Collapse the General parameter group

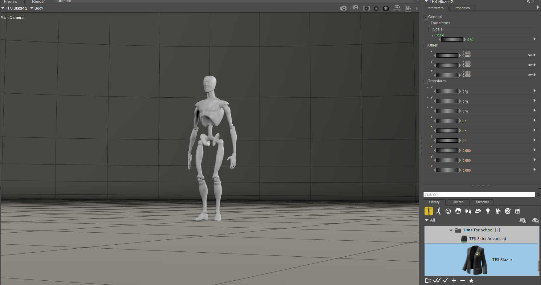425,18
